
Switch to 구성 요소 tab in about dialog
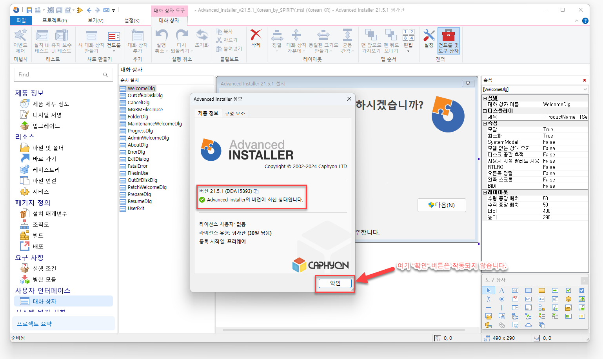click(x=235, y=113)
